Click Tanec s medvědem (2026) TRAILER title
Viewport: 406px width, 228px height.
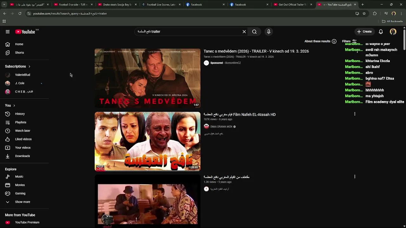(256, 51)
